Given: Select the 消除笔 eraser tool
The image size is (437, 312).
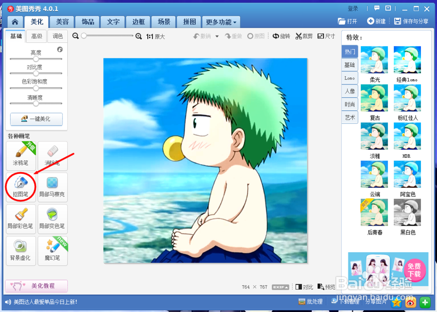Looking at the screenshot, I should point(52,156).
